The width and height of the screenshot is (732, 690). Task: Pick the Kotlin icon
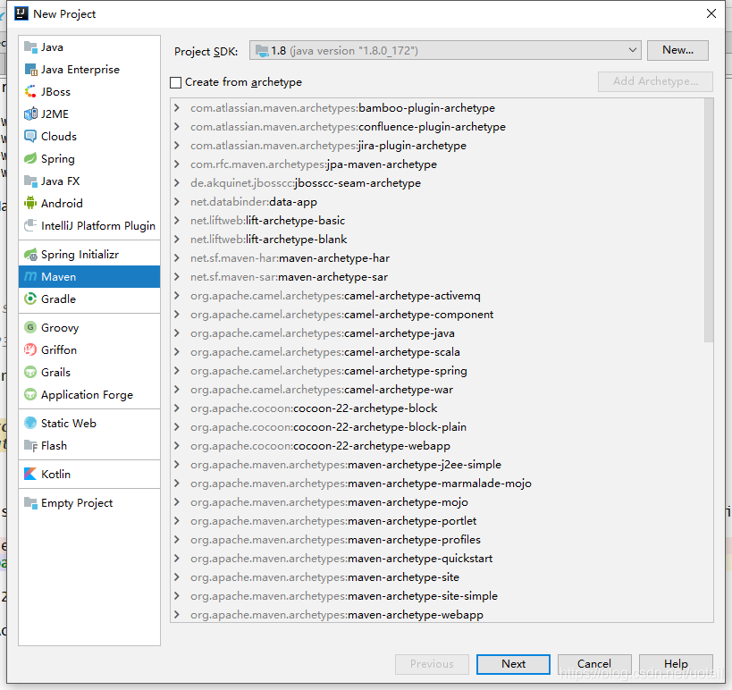[x=30, y=475]
